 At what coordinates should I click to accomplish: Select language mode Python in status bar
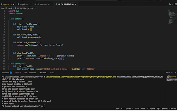click(153, 109)
